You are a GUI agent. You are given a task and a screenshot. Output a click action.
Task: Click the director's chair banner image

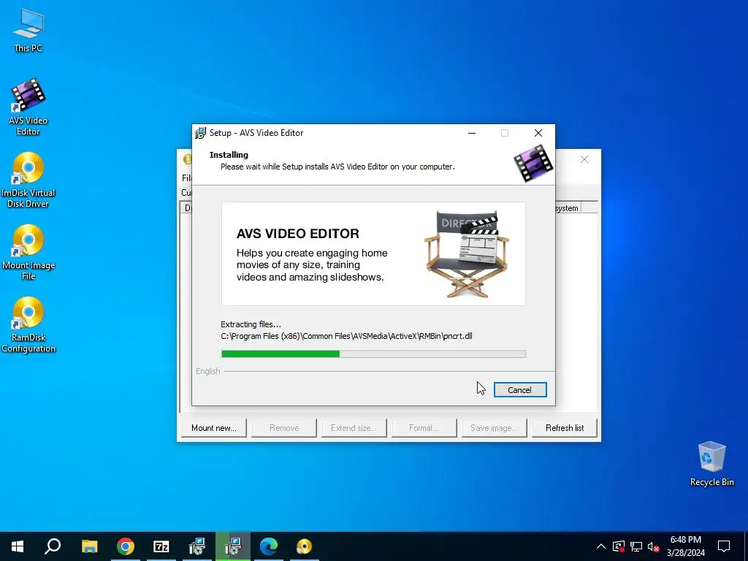coord(467,253)
